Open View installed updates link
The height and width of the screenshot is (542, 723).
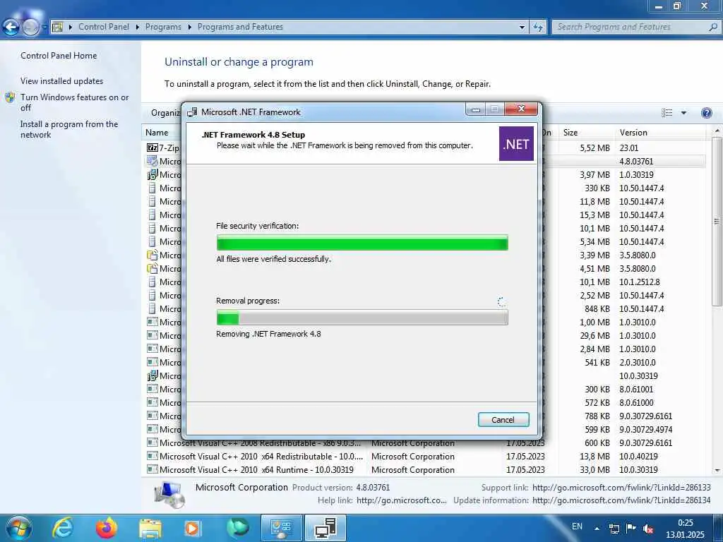(62, 80)
